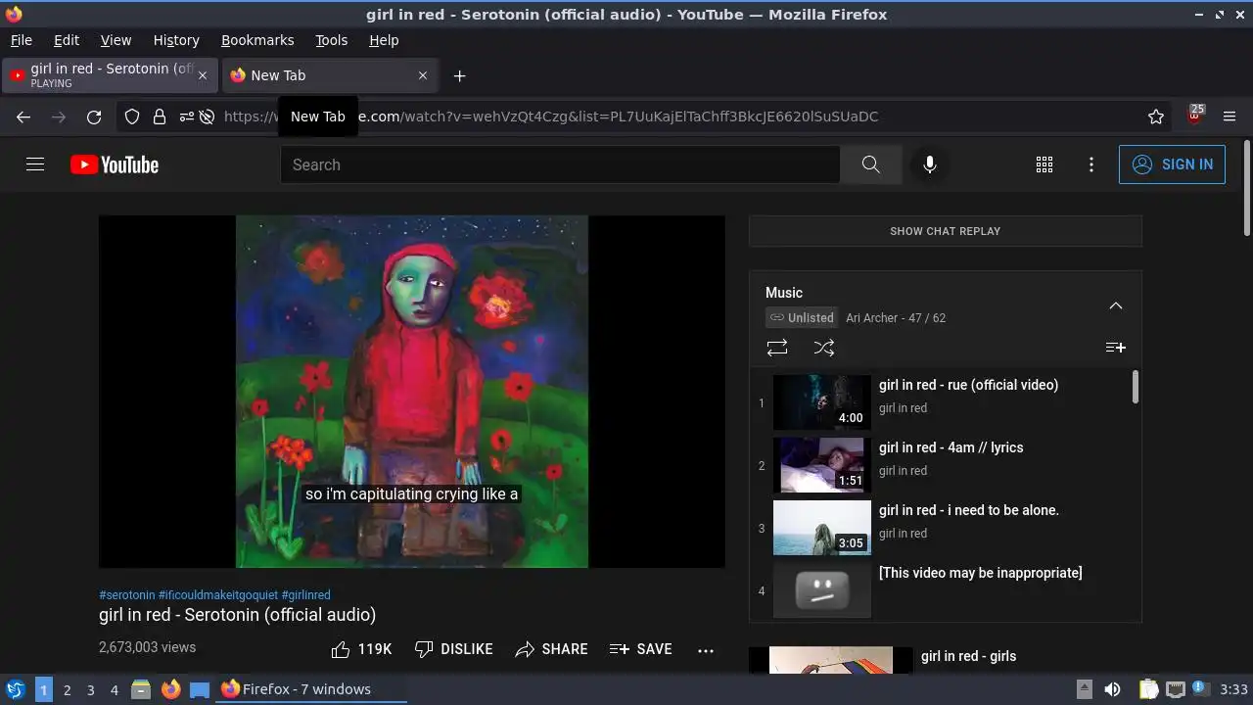1253x705 pixels.
Task: Click the page vertical scrollbar
Action: 1246,188
